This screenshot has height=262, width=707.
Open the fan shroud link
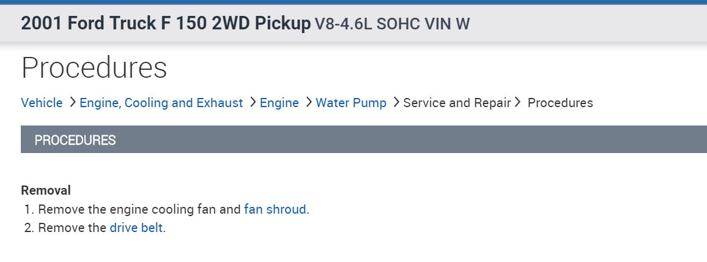(x=275, y=209)
